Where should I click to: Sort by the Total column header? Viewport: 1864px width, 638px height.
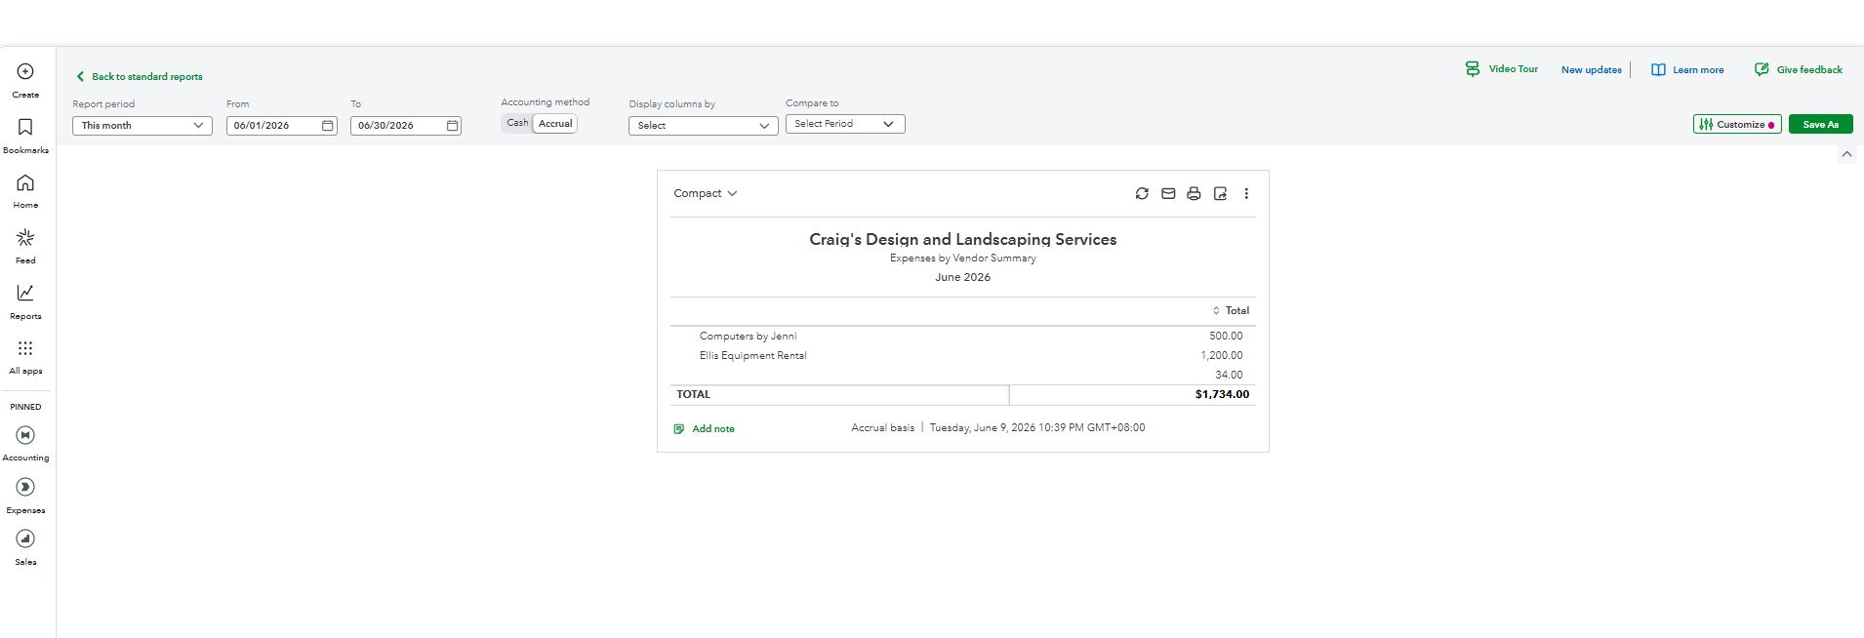click(1231, 310)
